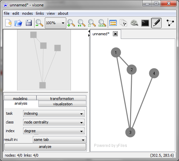Click the new document icon
The image size is (179, 161).
8,23
